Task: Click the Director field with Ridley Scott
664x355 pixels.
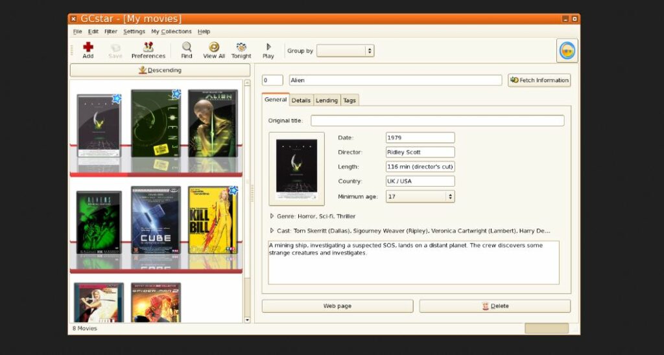Action: tap(420, 152)
